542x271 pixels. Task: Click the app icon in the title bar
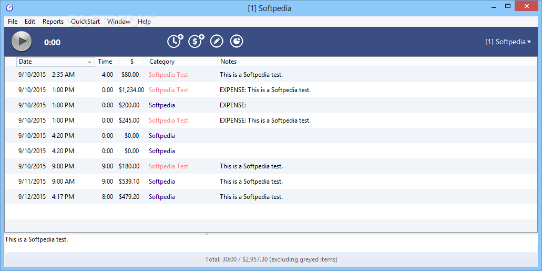9,7
